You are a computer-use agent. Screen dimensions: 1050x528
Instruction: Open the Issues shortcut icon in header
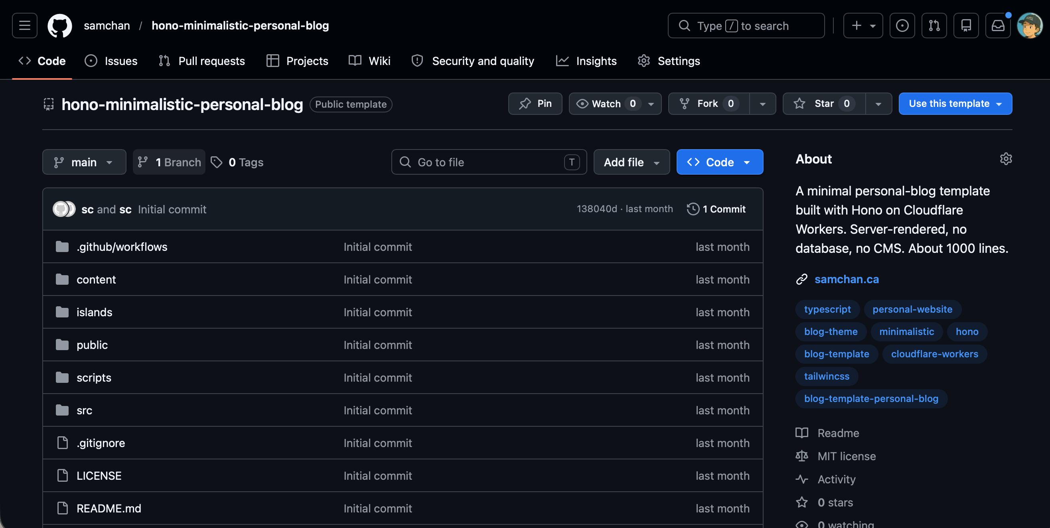pyautogui.click(x=902, y=25)
